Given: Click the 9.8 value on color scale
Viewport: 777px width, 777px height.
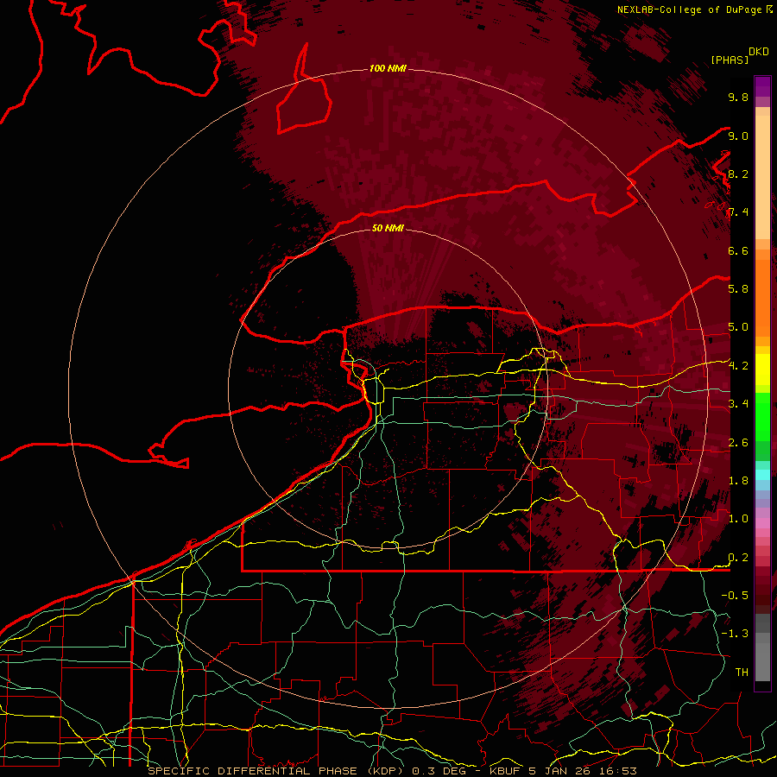Looking at the screenshot, I should tap(738, 97).
